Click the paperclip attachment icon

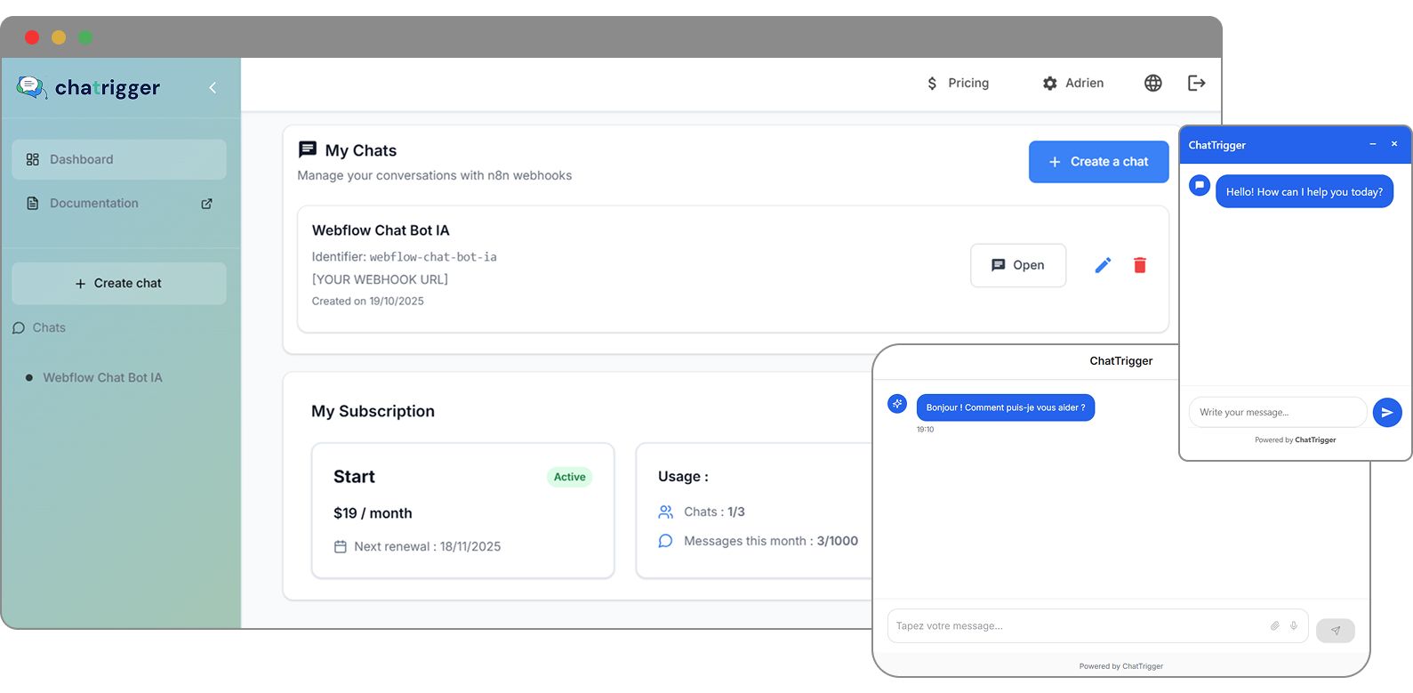(x=1274, y=626)
